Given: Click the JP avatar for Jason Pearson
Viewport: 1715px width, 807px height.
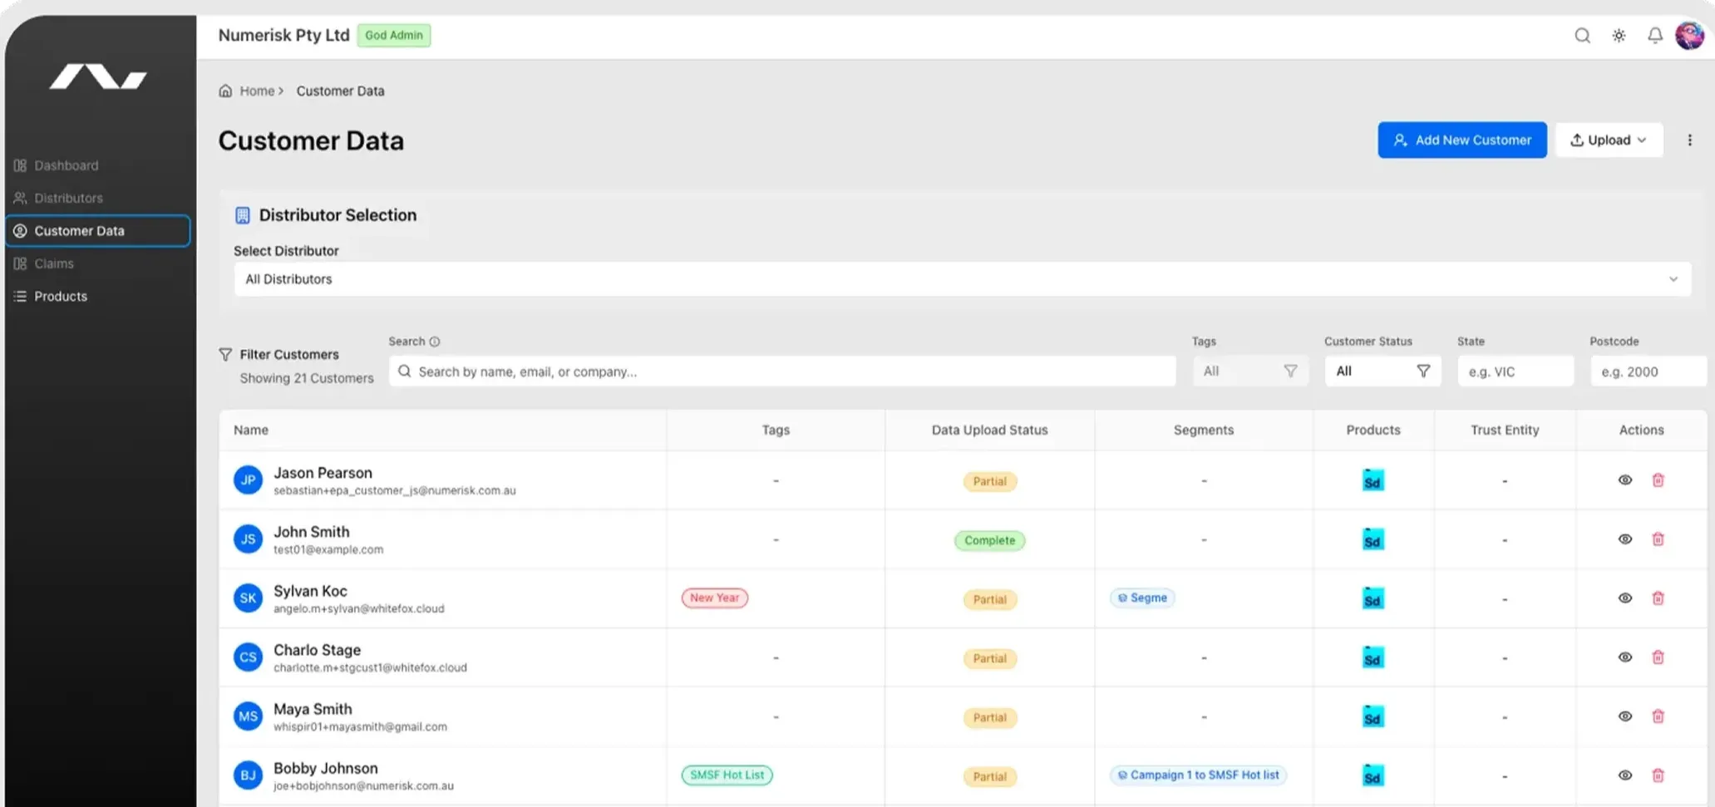Looking at the screenshot, I should pyautogui.click(x=248, y=480).
